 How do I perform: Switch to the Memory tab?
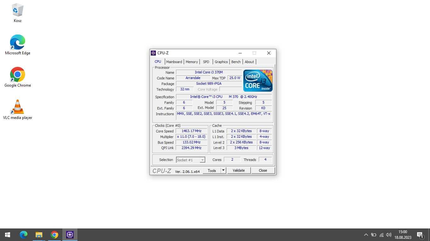click(192, 62)
